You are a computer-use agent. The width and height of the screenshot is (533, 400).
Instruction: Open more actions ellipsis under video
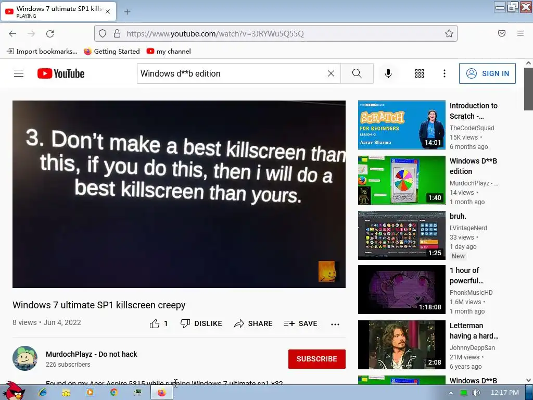click(335, 324)
